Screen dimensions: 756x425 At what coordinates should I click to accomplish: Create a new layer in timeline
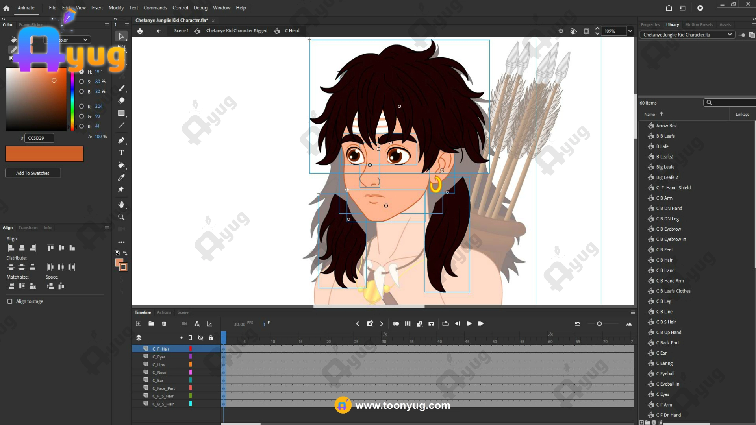click(x=139, y=323)
